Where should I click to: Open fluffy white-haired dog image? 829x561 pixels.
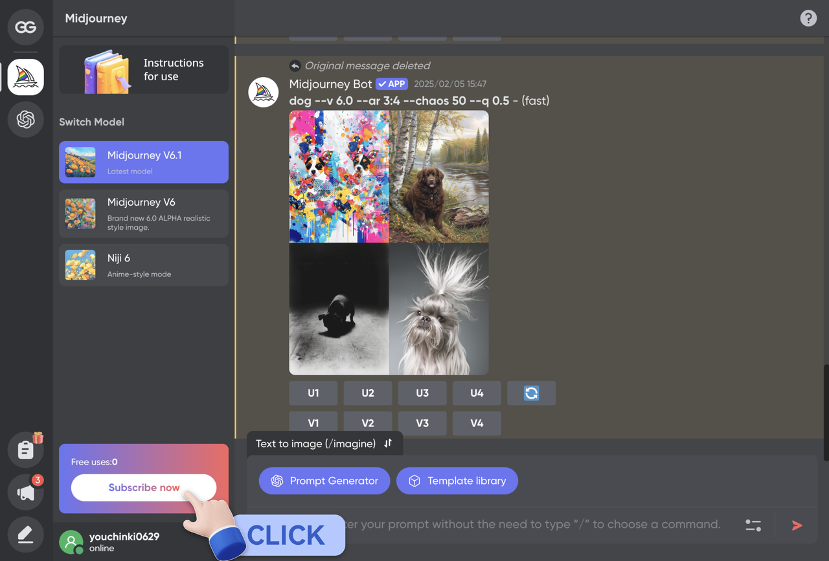[x=439, y=309]
